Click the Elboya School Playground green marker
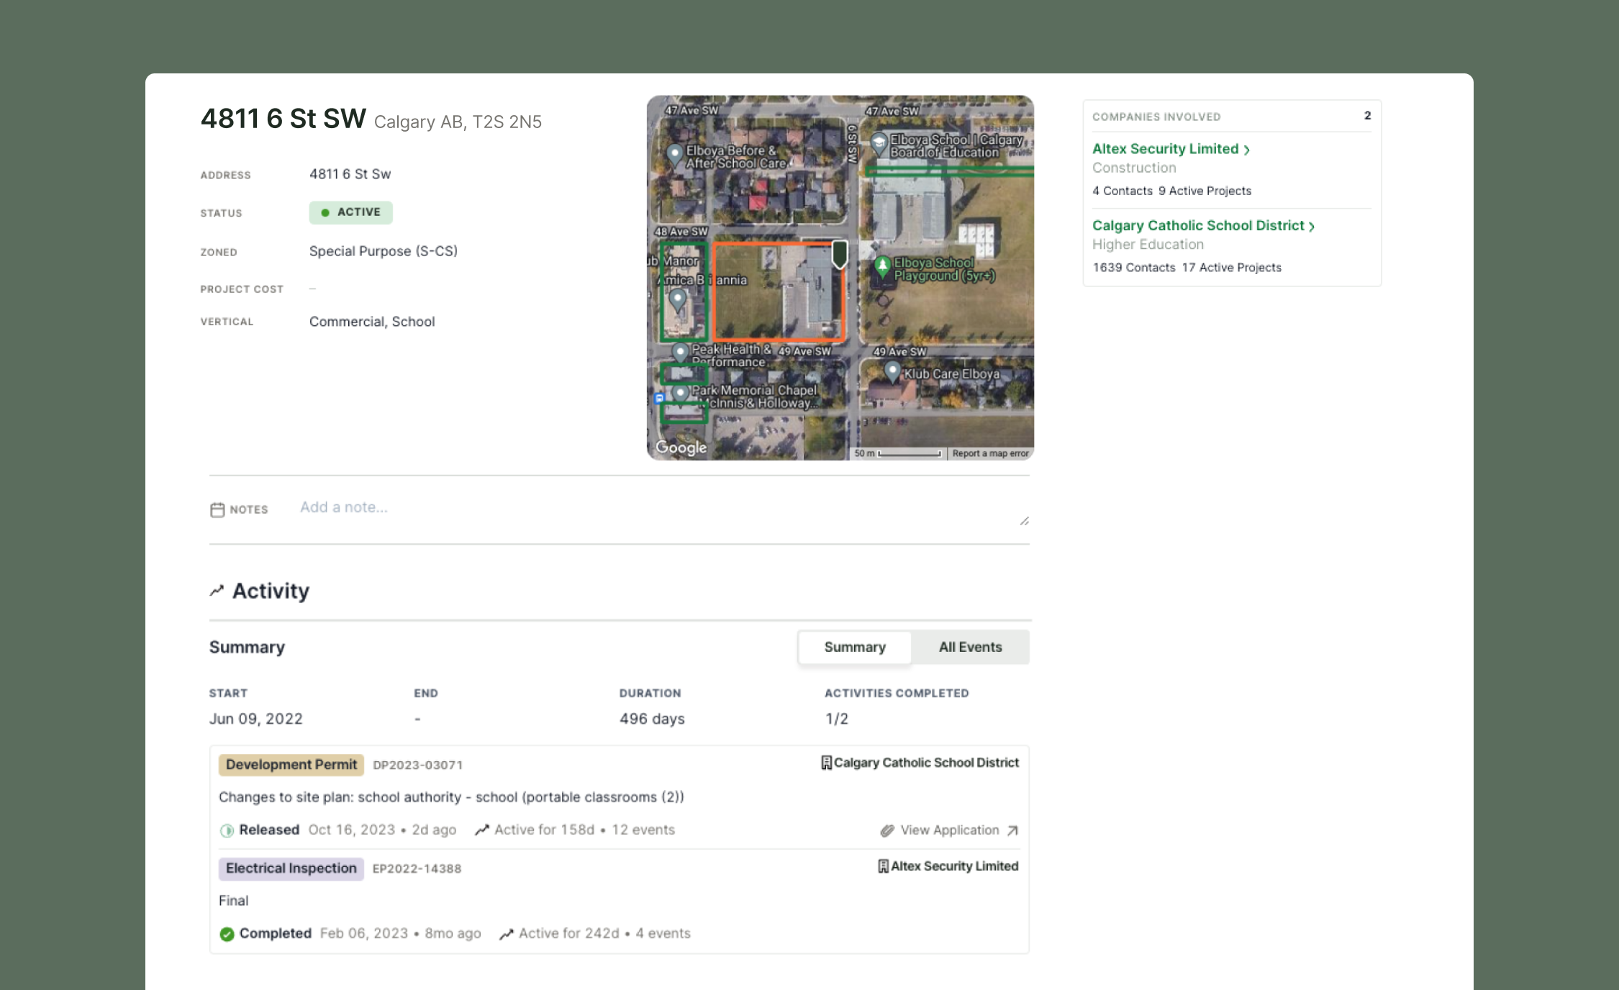The height and width of the screenshot is (990, 1619). click(882, 266)
